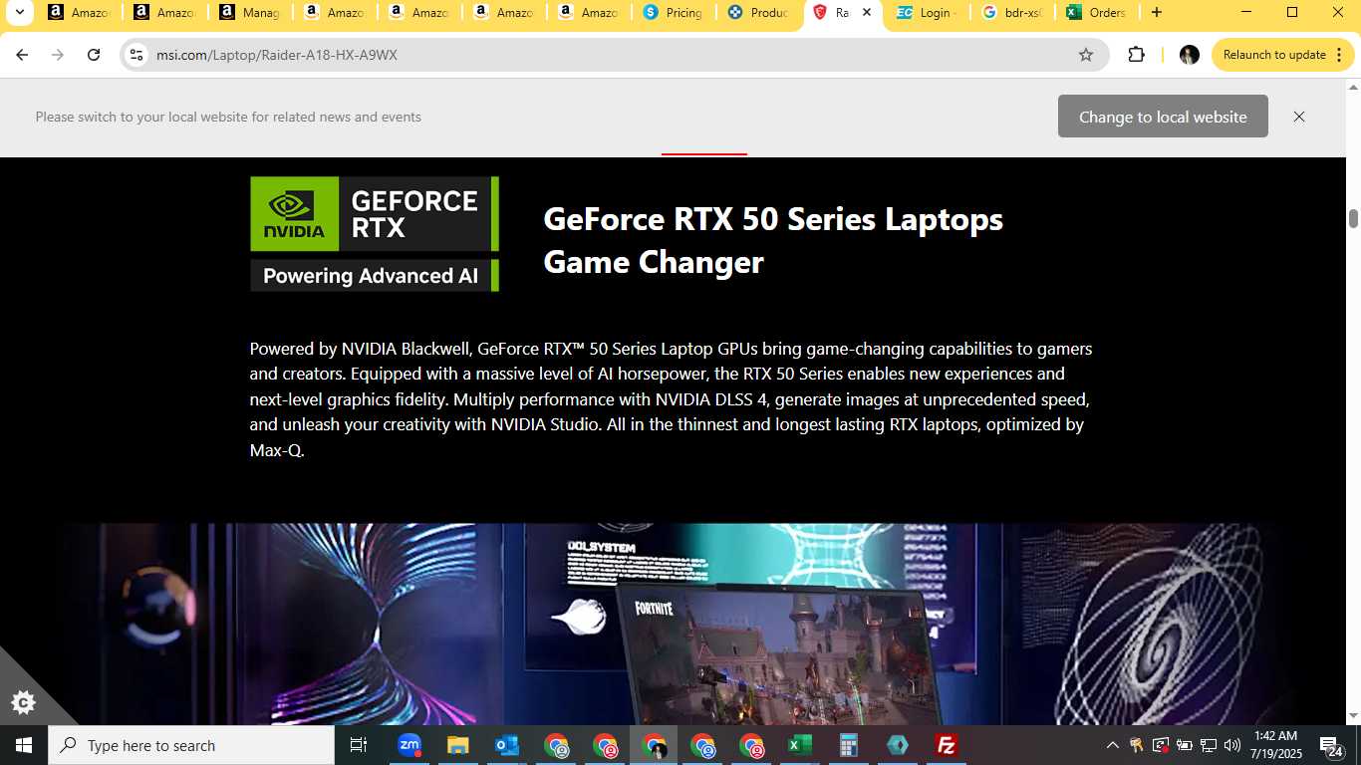Close the active Raider tab

(867, 13)
